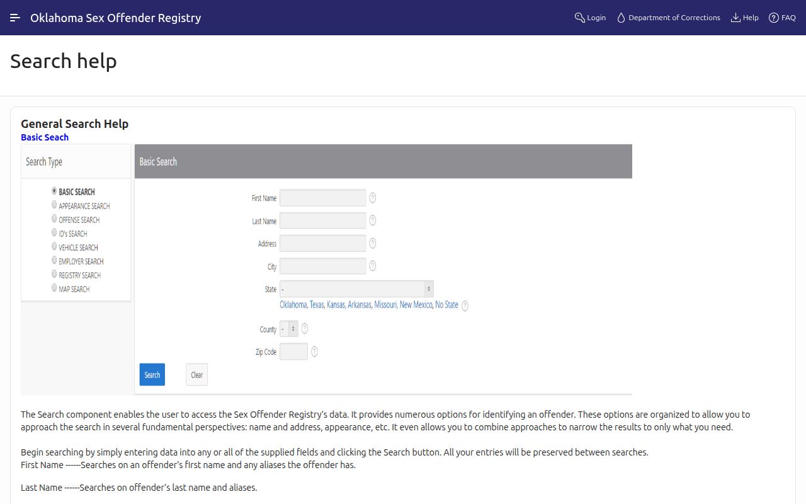Open the Basic Seach link
Viewport: 806px width, 504px height.
[45, 137]
